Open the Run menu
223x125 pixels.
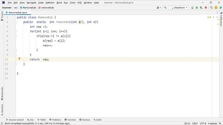pyautogui.click(x=66, y=3)
